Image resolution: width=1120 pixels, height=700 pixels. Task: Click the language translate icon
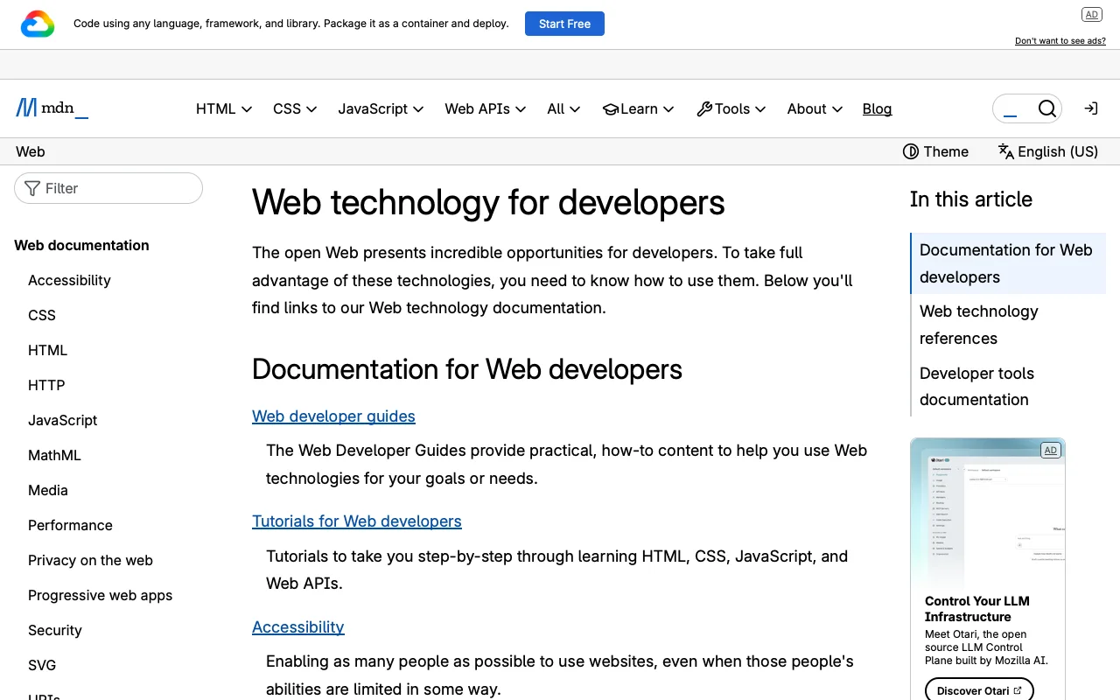coord(1005,151)
